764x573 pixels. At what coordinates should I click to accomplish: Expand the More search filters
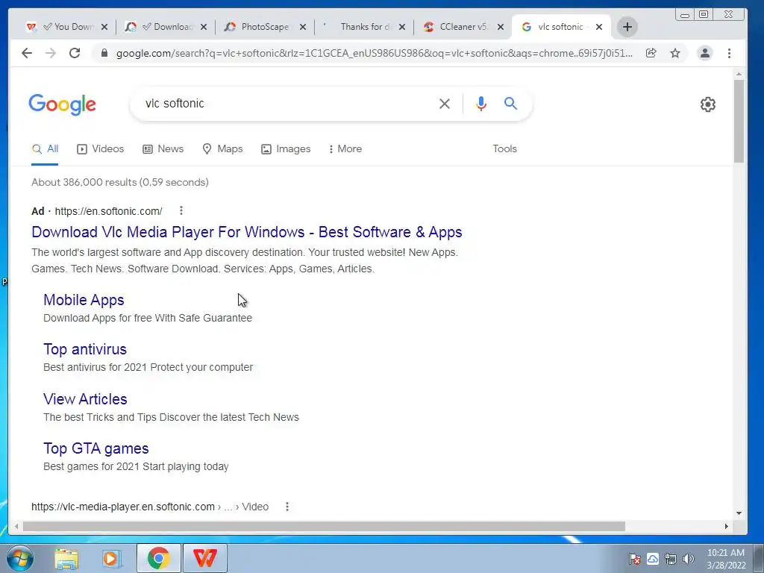[x=345, y=149]
